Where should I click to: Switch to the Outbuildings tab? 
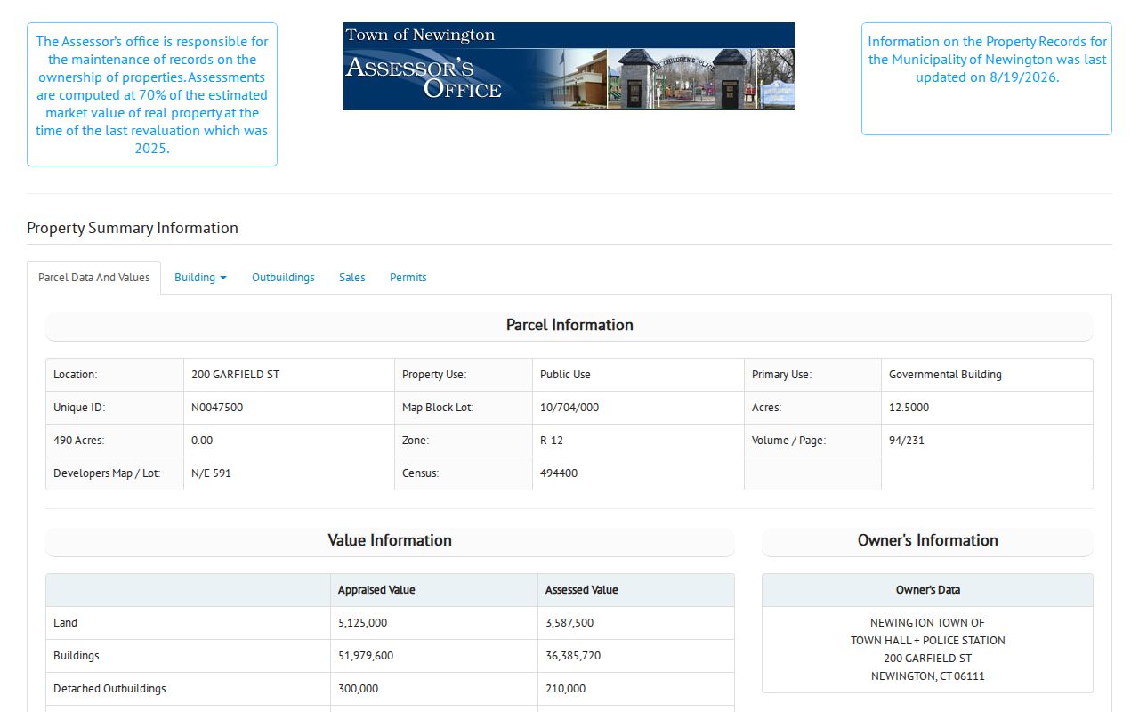[283, 278]
